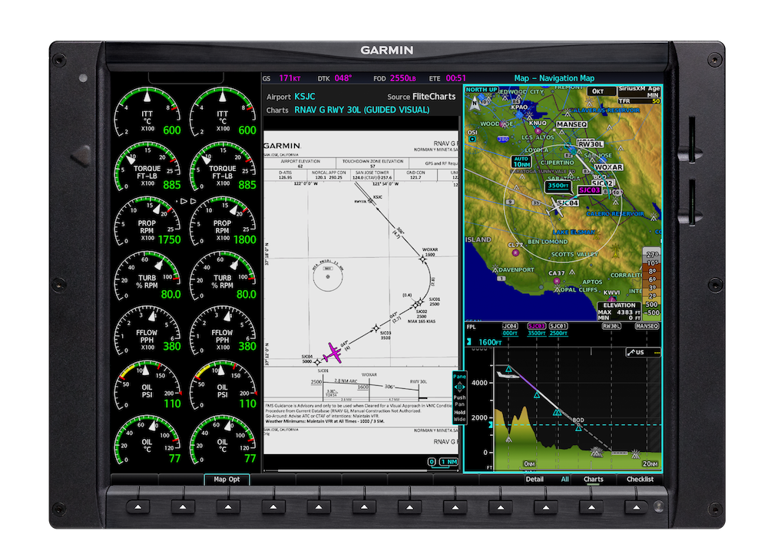The width and height of the screenshot is (768, 557).
Task: Toggle the NORTH UP orientation label
Action: coord(482,89)
